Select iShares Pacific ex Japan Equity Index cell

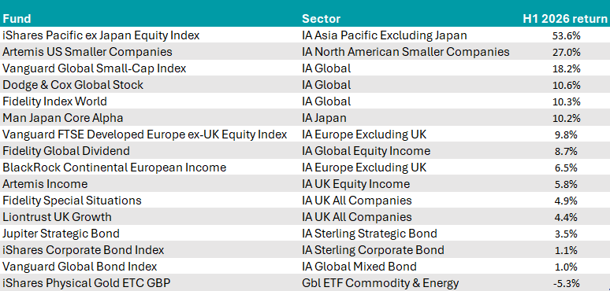[x=101, y=35]
